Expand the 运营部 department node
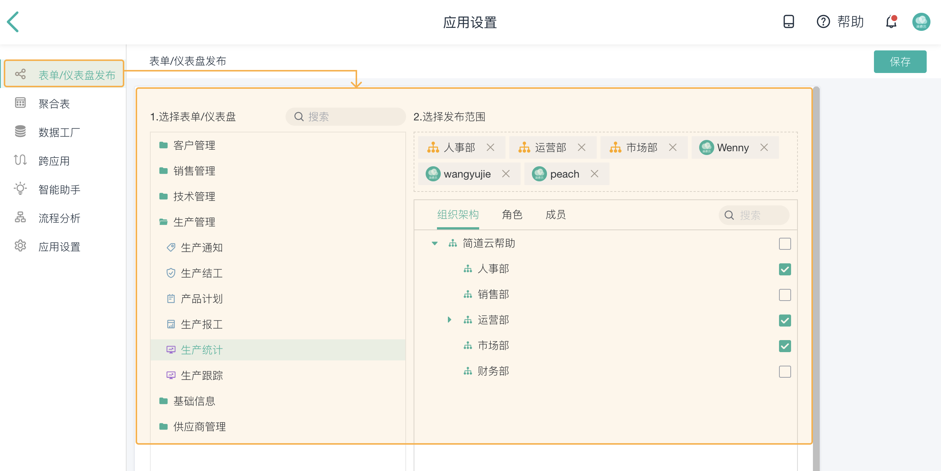Screen dimensions: 941x471 click(449, 320)
